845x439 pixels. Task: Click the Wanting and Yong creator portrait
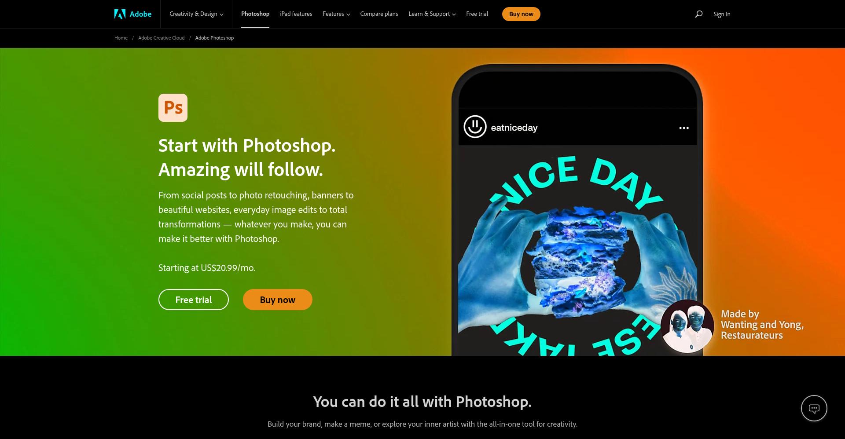click(687, 326)
